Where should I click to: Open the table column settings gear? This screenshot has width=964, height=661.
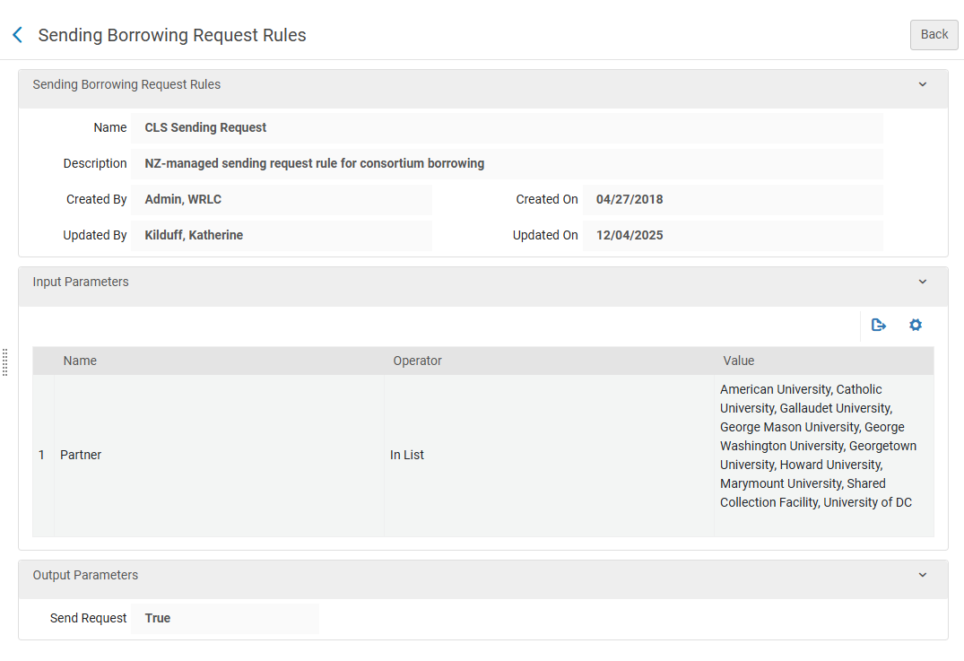[x=915, y=325]
